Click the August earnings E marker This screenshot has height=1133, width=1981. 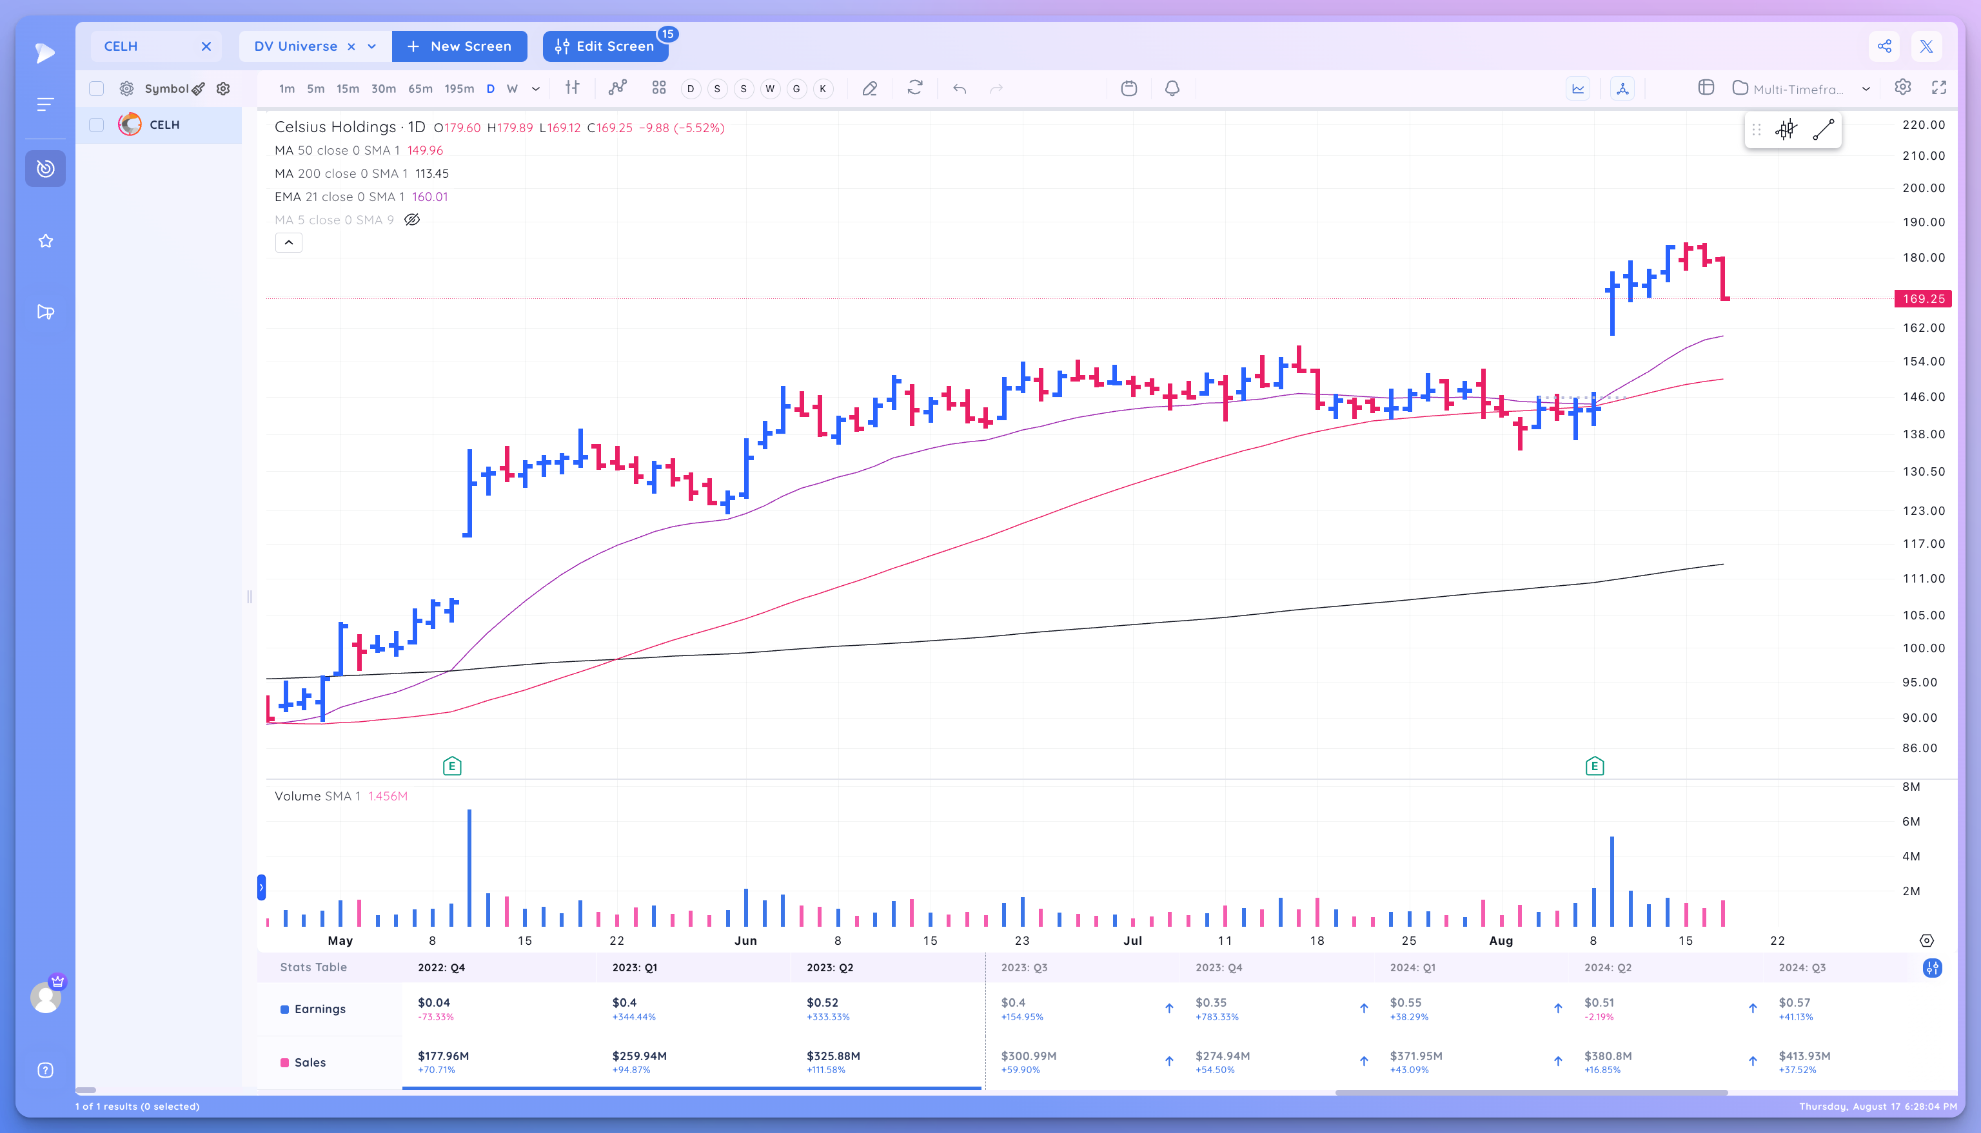(x=1594, y=766)
